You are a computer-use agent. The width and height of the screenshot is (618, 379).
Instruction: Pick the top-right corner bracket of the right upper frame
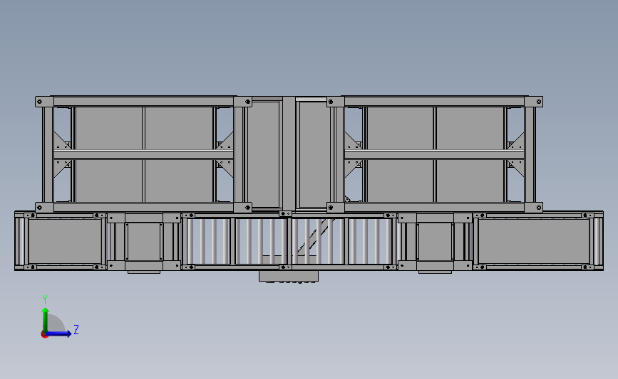pos(534,102)
